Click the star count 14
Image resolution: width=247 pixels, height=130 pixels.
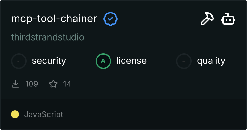tap(67, 84)
